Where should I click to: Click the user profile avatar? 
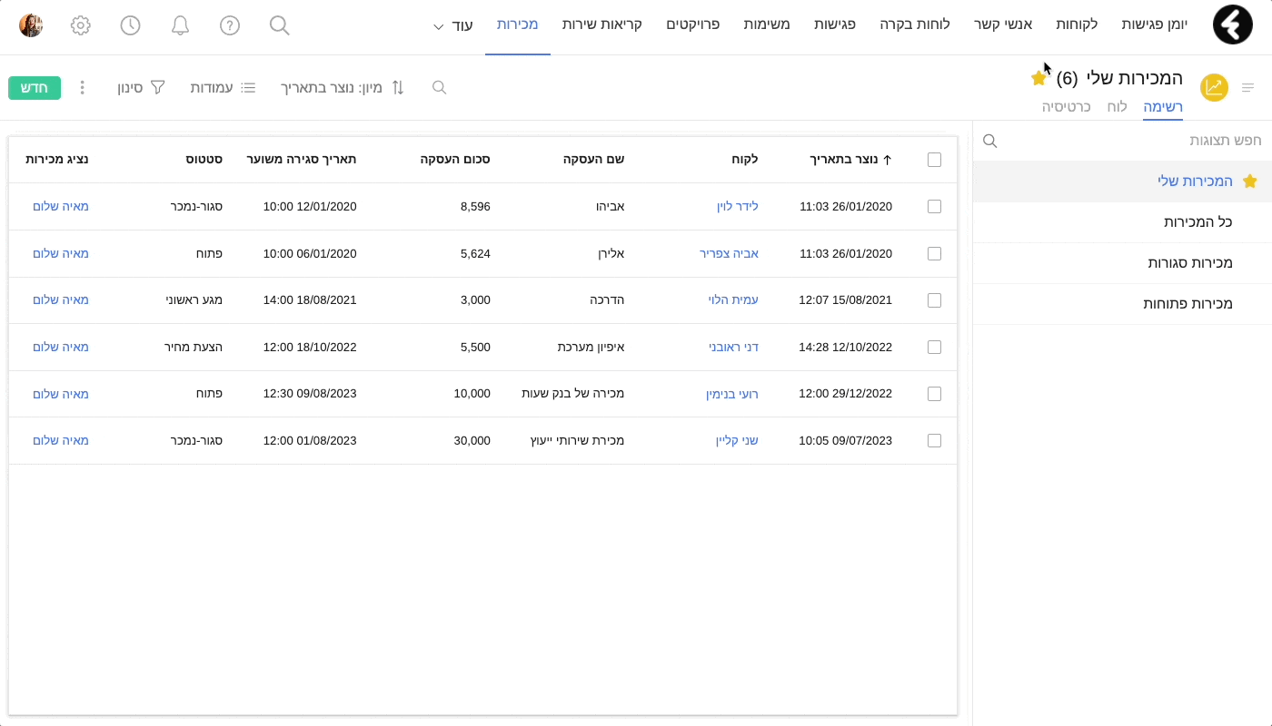tap(31, 25)
